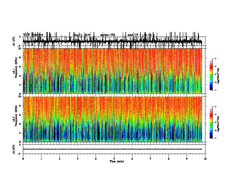Click the time axis tick label '3'

[78, 159]
